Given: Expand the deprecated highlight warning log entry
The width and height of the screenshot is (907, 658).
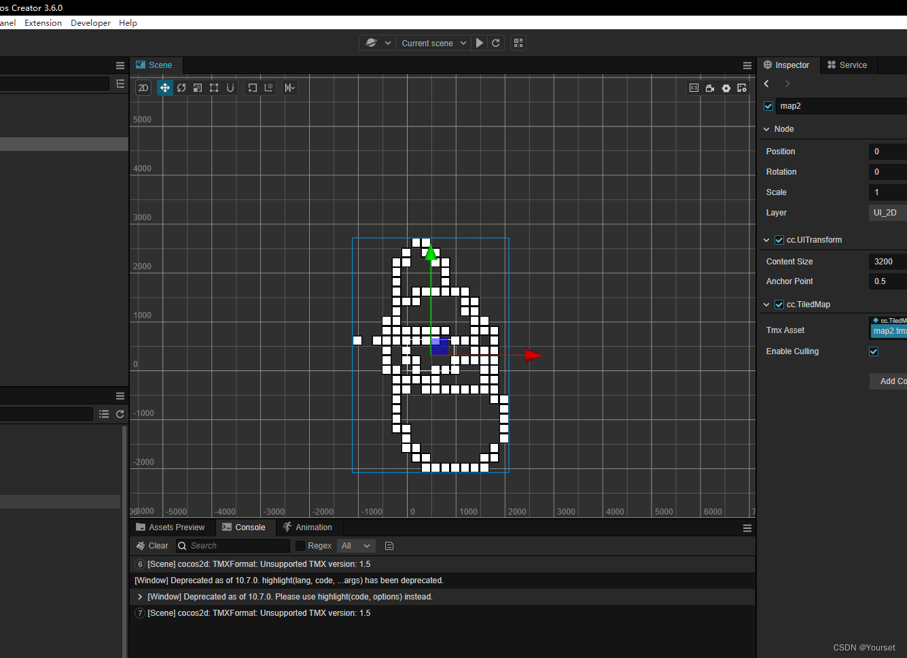Looking at the screenshot, I should pyautogui.click(x=140, y=596).
